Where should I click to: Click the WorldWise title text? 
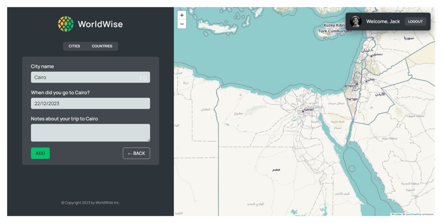click(x=100, y=24)
